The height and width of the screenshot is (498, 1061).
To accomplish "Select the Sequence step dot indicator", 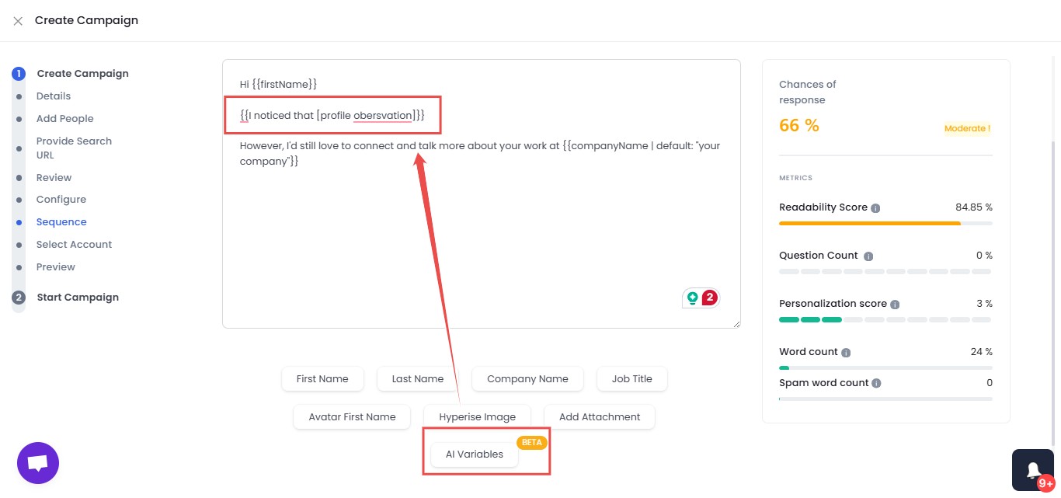I will pyautogui.click(x=19, y=221).
